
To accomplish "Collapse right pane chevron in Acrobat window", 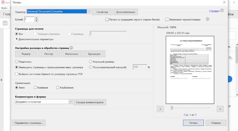I will tap(229, 47).
